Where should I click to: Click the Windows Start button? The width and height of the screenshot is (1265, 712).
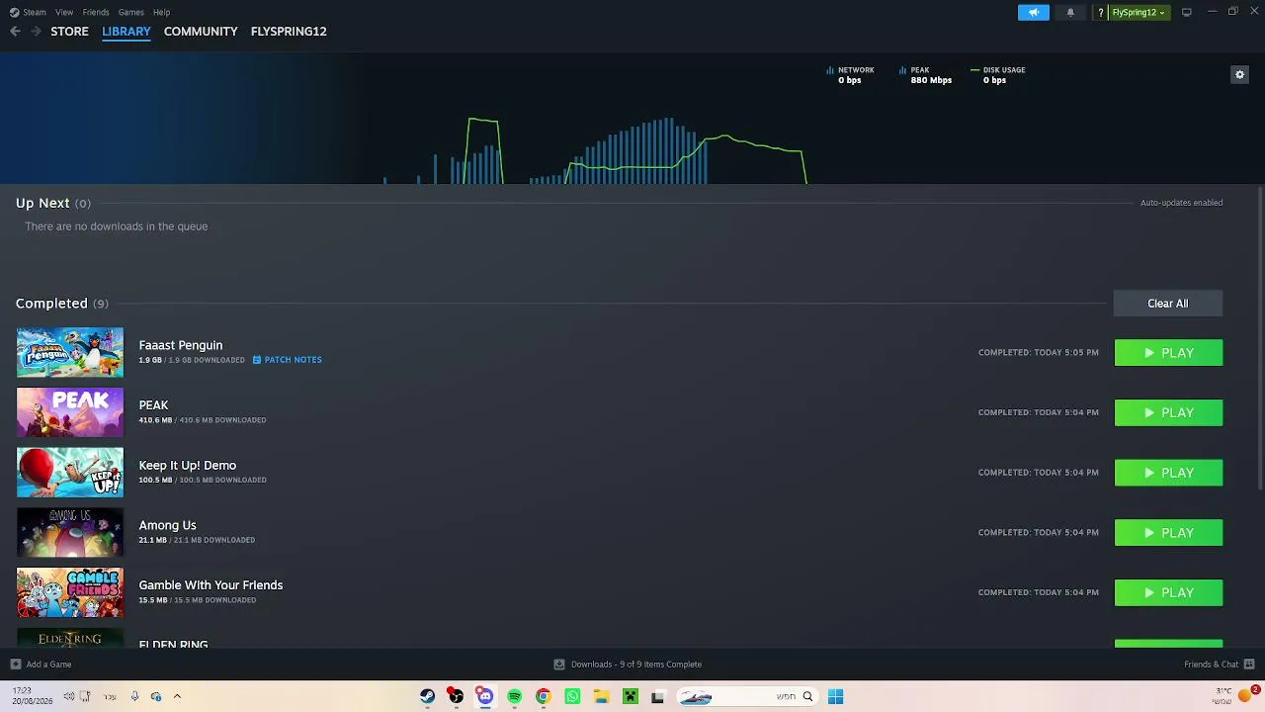(835, 696)
